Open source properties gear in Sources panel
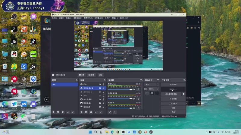 click(91, 112)
